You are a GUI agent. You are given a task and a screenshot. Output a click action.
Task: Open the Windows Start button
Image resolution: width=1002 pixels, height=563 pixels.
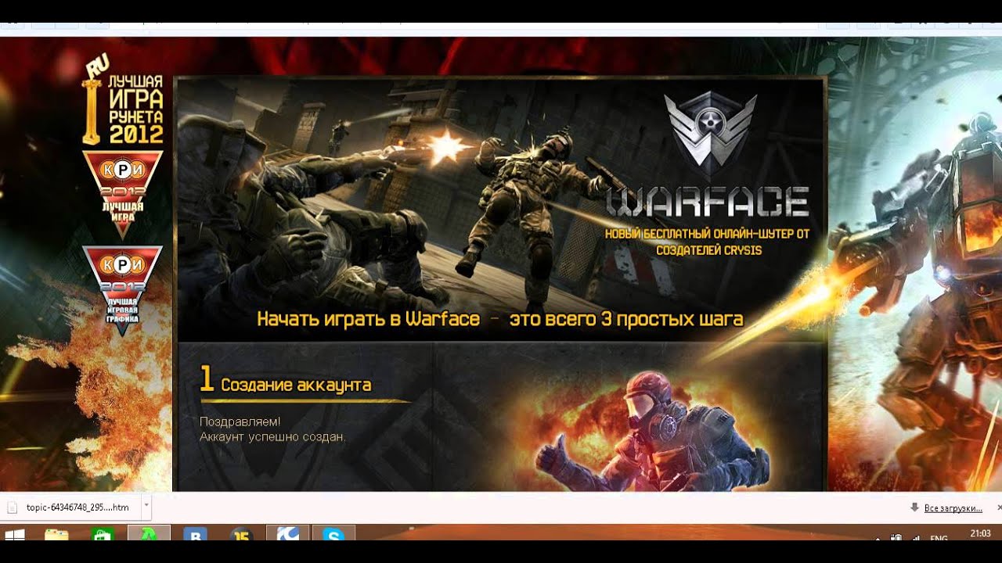(x=15, y=536)
